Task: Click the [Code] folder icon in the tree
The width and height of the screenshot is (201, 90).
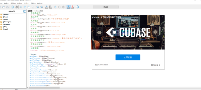Action: (1, 29)
